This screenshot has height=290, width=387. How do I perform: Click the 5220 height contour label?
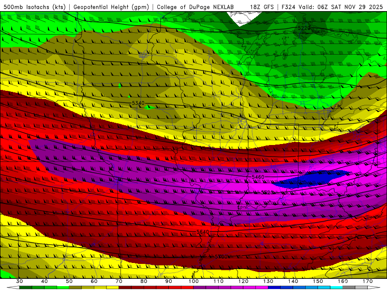point(304,28)
